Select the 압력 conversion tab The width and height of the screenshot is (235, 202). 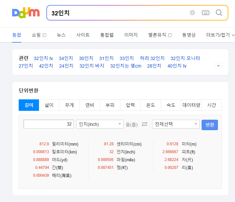(130, 105)
